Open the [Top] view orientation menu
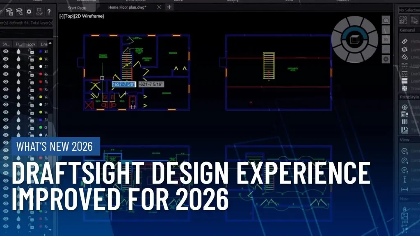This screenshot has height=236, width=420. pyautogui.click(x=68, y=16)
